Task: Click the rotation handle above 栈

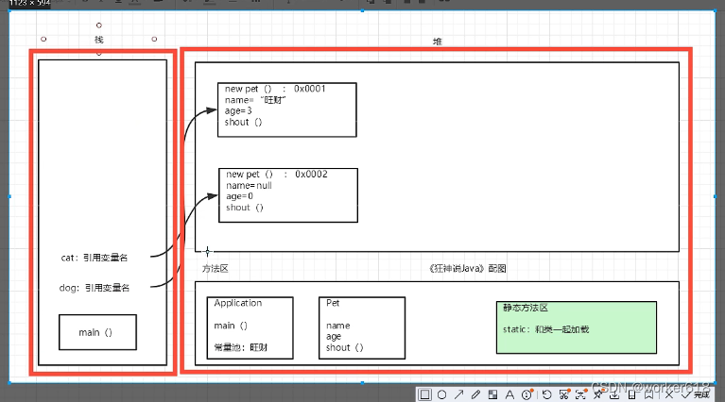Action: point(99,25)
